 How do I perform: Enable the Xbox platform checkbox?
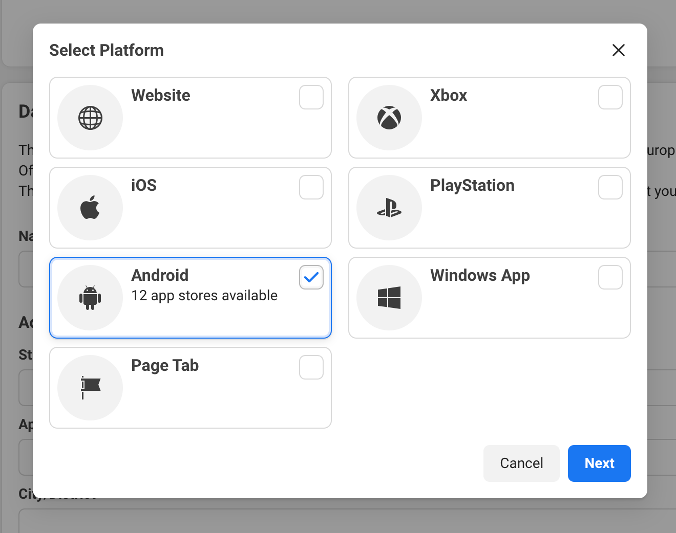610,97
